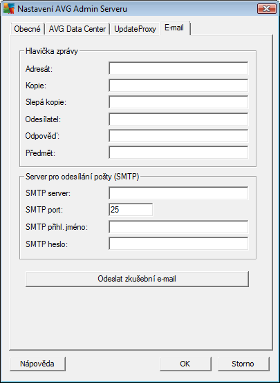This screenshot has width=280, height=383.
Task: Click the Hlavička zprávy group label
Action: pos(52,51)
